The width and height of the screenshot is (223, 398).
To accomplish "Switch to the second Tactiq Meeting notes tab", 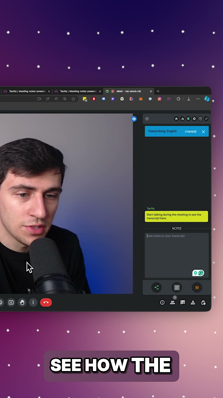I will (x=77, y=91).
